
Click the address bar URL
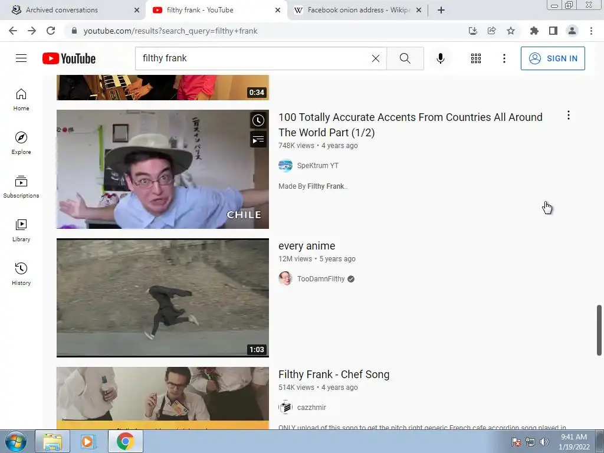pyautogui.click(x=170, y=31)
